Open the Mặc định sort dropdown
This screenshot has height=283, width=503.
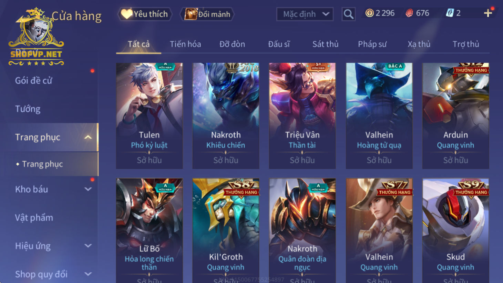pyautogui.click(x=305, y=14)
